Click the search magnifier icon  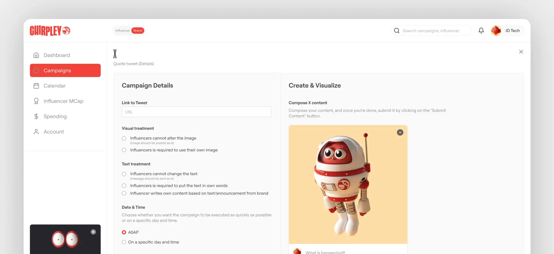pyautogui.click(x=397, y=31)
